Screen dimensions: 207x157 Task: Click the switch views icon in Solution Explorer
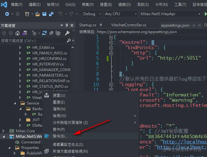[x=24, y=33]
